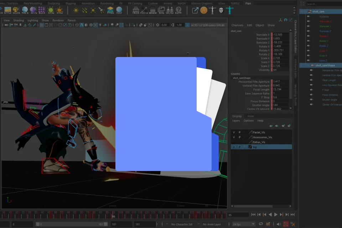Click the first yellow sun light icon
The height and width of the screenshot is (228, 342).
(76, 10)
